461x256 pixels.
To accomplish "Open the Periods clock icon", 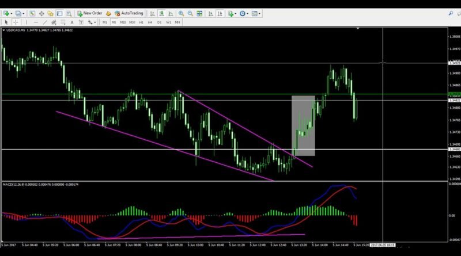I will 242,13.
